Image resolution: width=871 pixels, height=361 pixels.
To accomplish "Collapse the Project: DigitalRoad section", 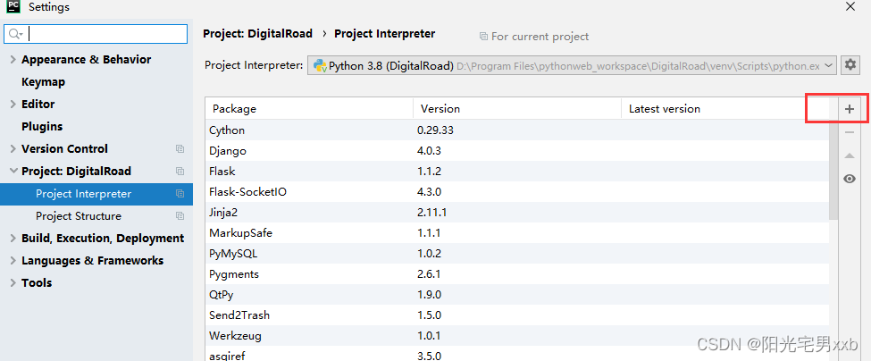I will [x=13, y=171].
